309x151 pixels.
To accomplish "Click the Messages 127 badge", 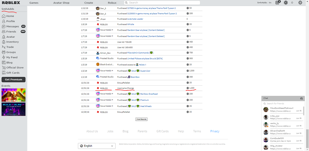I will point(23,26).
